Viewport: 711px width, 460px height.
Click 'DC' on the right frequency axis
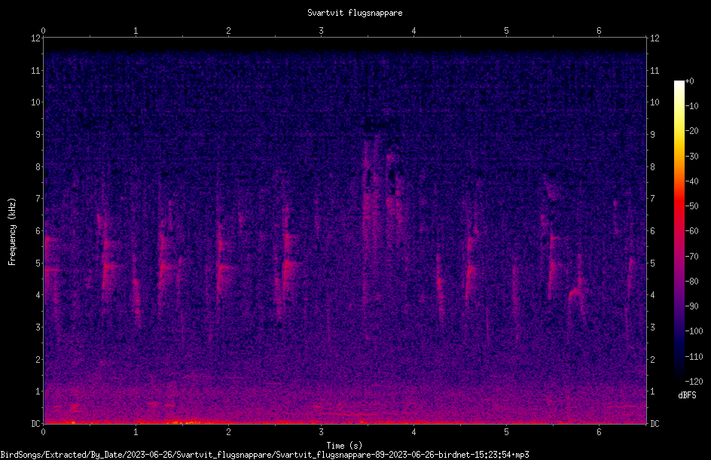click(x=655, y=424)
